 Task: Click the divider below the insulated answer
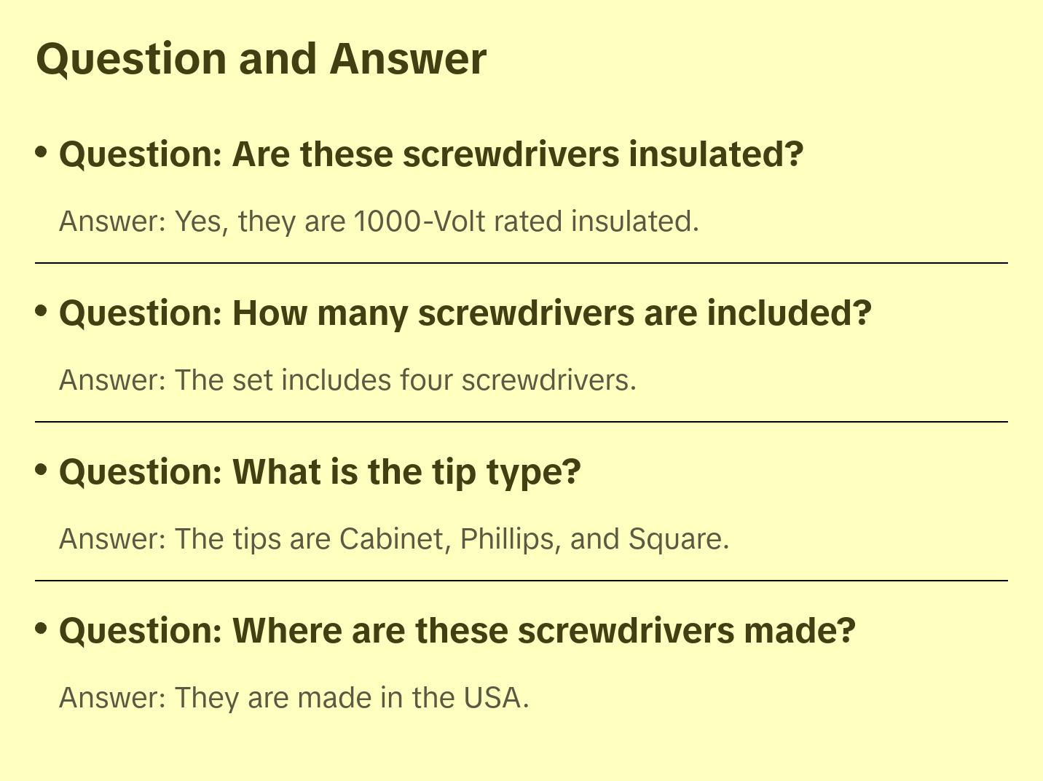(521, 263)
